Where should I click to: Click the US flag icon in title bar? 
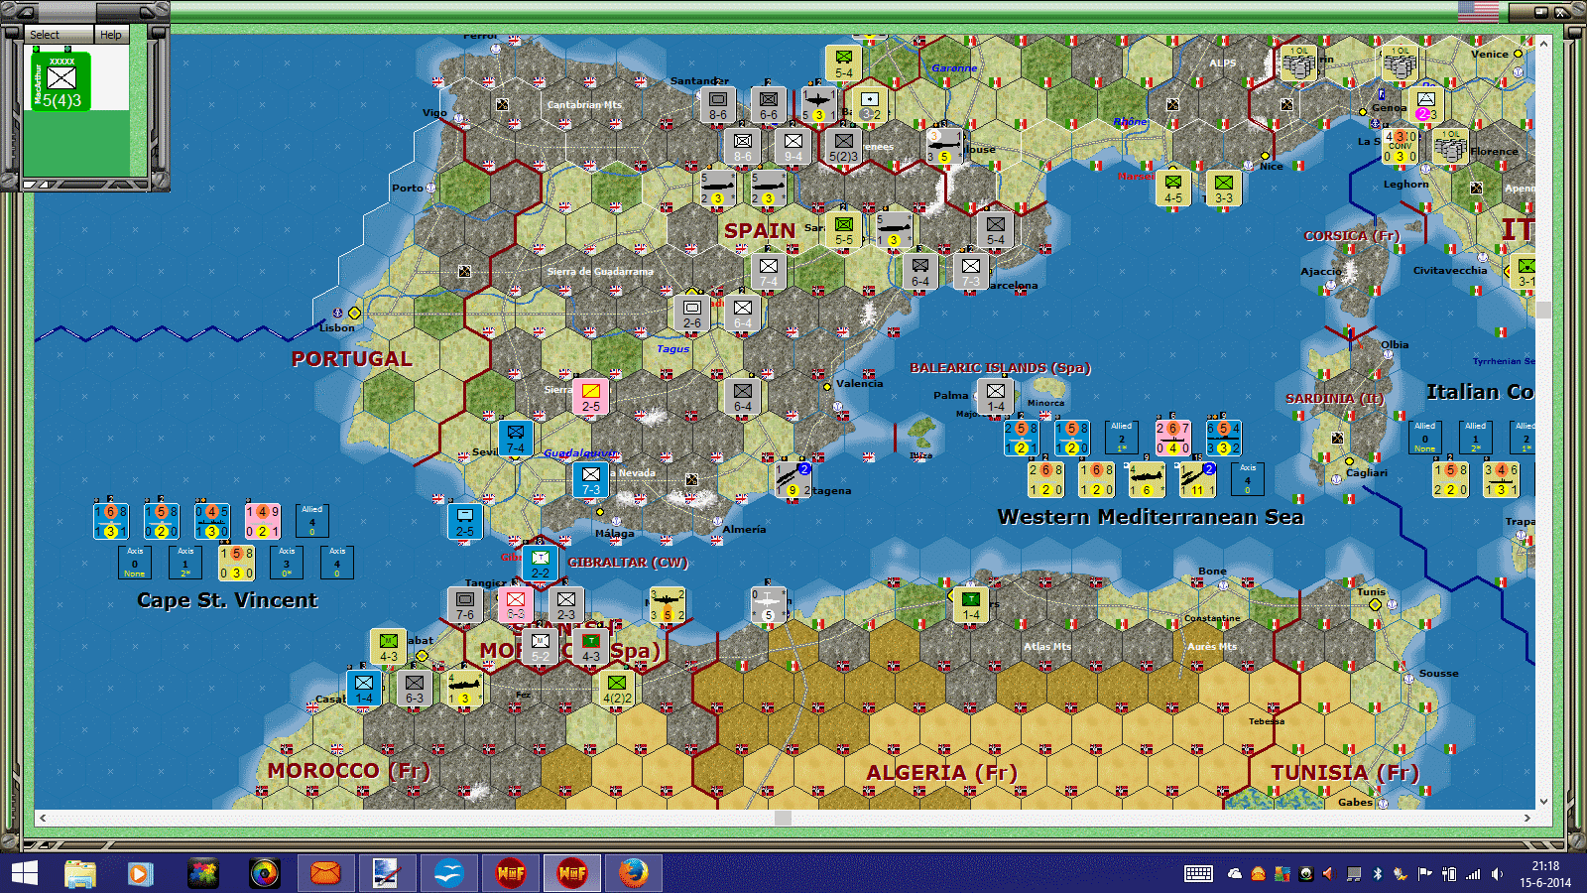(1478, 12)
